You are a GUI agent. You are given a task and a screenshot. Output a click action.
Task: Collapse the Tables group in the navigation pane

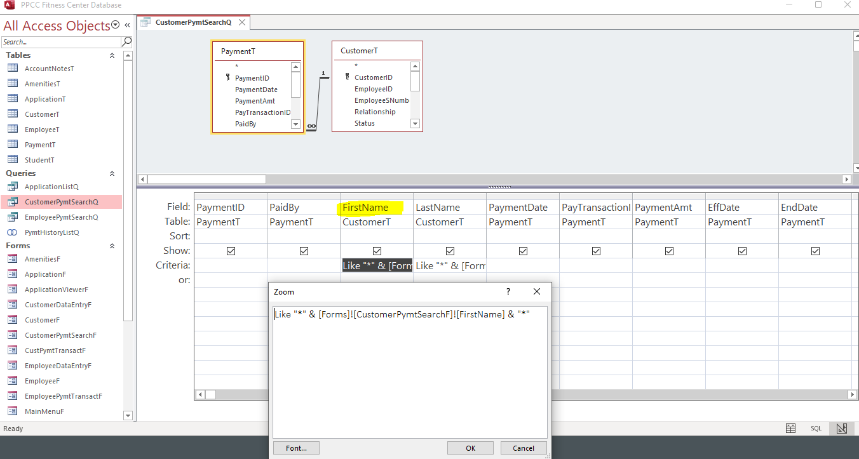pyautogui.click(x=112, y=55)
